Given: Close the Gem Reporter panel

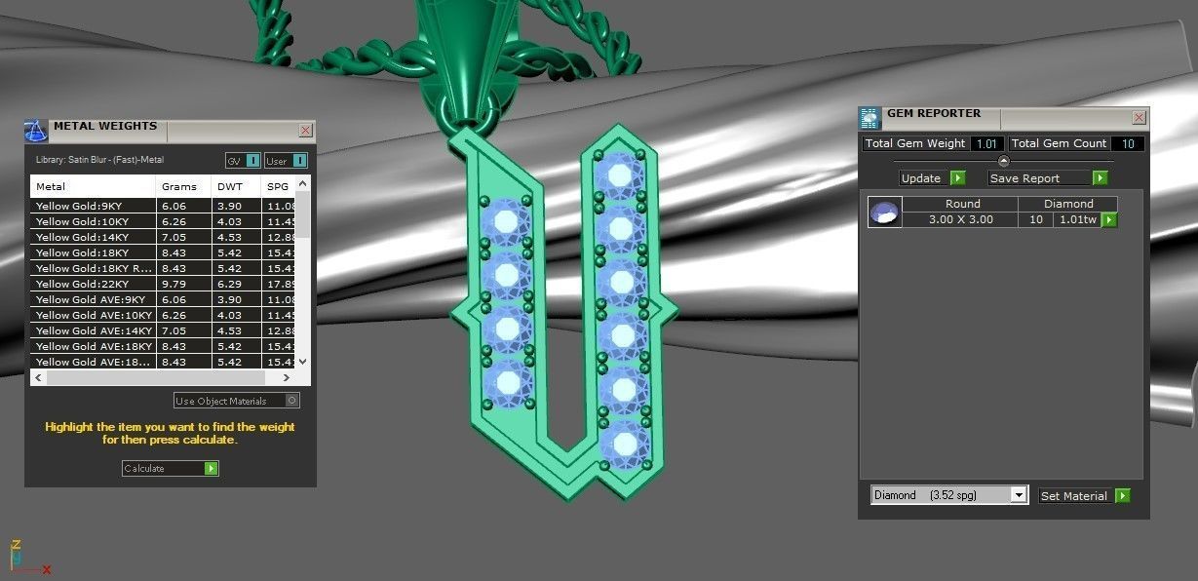Looking at the screenshot, I should coord(1139,118).
